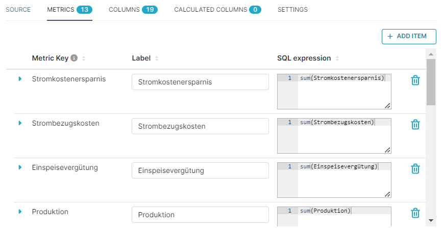Click the Strombezugskosten label input field

pyautogui.click(x=200, y=126)
